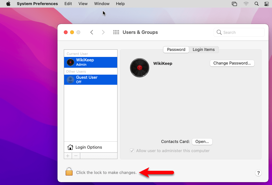Select the WikiKeep Admin user row
272x185 pixels.
coord(91,62)
